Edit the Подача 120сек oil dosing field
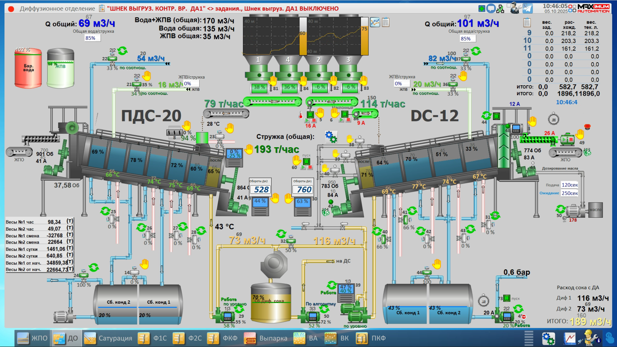The image size is (617, 347). (569, 185)
